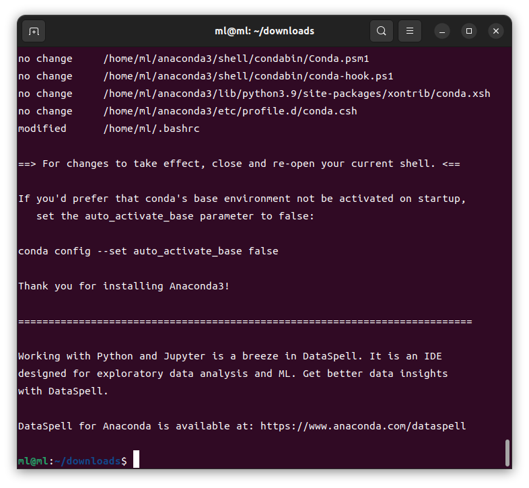This screenshot has width=529, height=488.
Task: Click the 'conda config --set auto_activate_base false' command
Action: pos(148,252)
